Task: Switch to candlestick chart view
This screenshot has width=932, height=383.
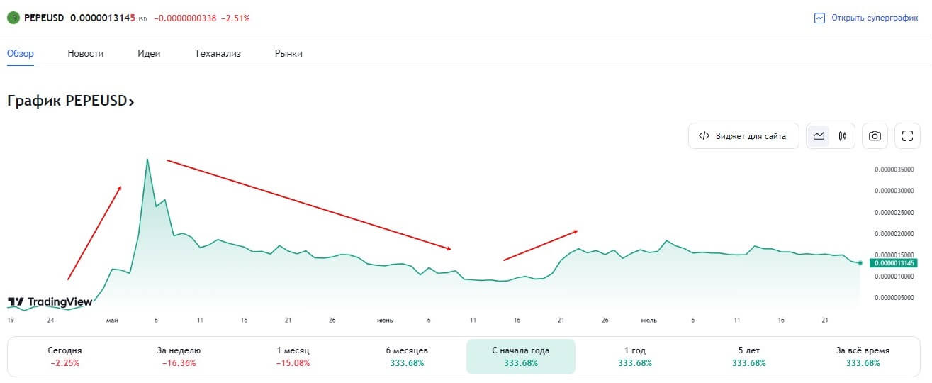Action: pos(843,136)
